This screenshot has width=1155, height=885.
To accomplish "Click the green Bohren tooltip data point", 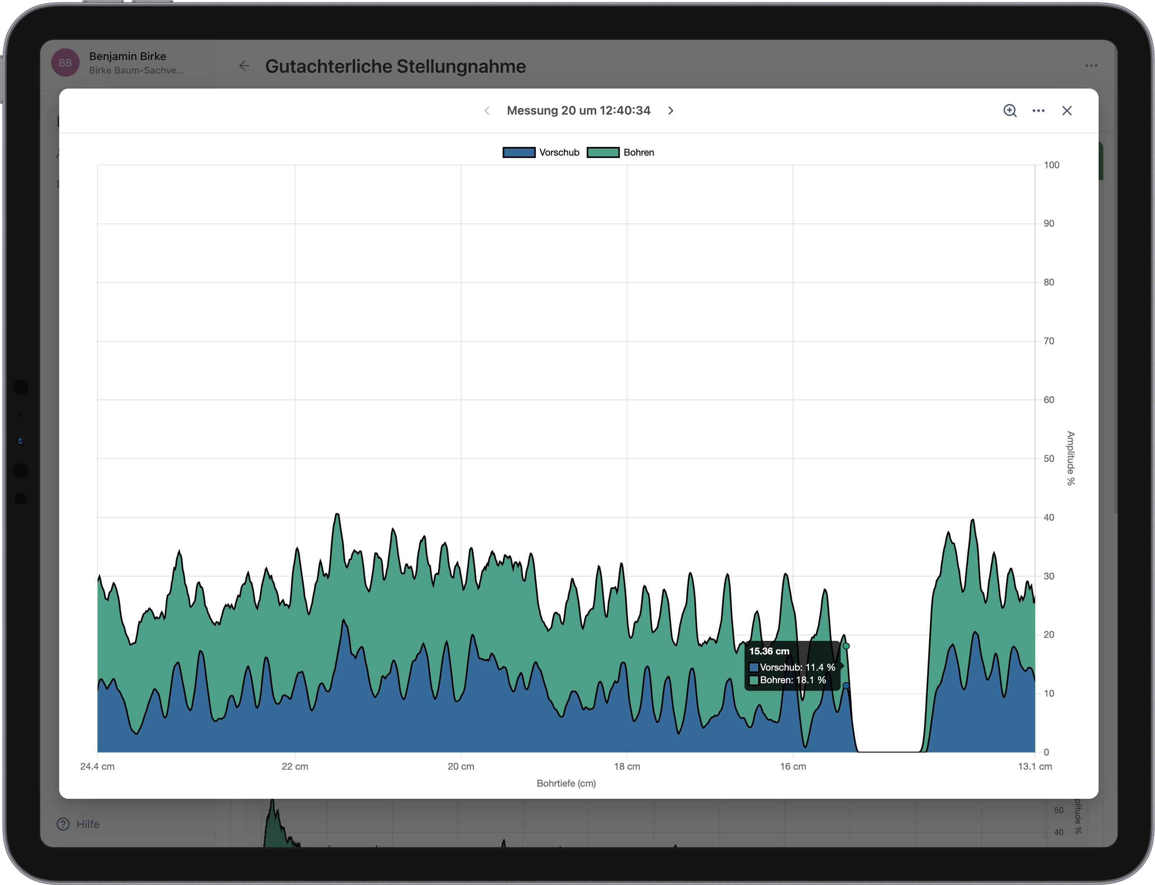I will click(846, 646).
